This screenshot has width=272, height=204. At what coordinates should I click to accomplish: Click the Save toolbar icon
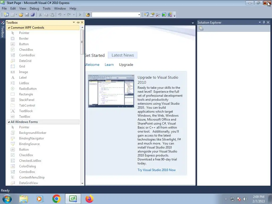[27, 15]
